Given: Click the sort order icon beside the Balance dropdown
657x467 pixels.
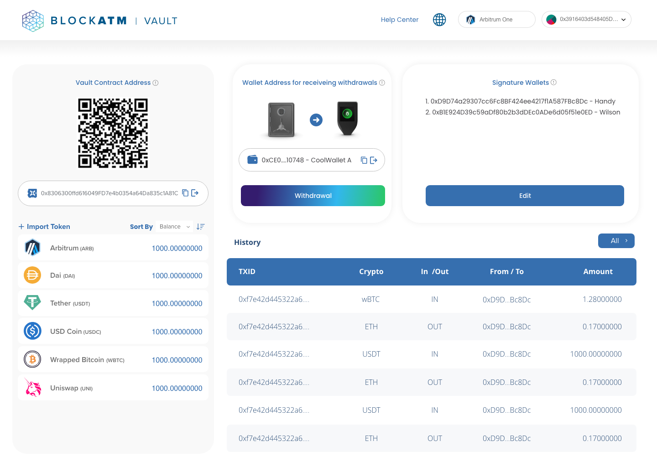Looking at the screenshot, I should click(x=200, y=226).
